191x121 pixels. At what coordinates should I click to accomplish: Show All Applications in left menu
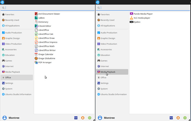coord(17,26)
